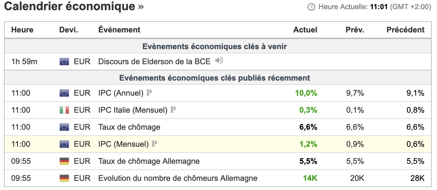Click the Actuel column header

pos(305,30)
